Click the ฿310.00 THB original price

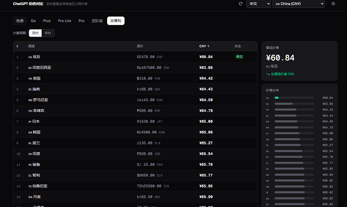pyautogui.click(x=148, y=79)
